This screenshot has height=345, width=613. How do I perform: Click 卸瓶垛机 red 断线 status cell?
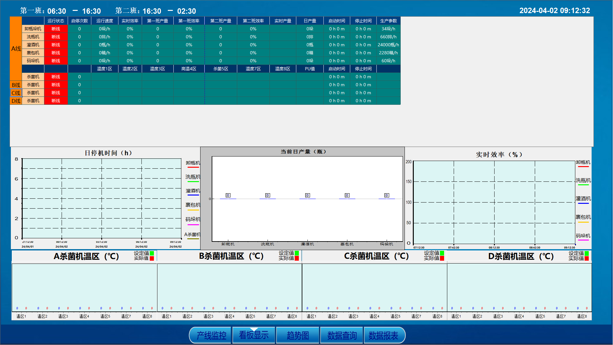coord(56,29)
